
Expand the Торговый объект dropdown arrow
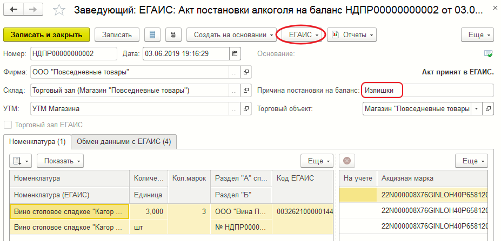click(477, 108)
